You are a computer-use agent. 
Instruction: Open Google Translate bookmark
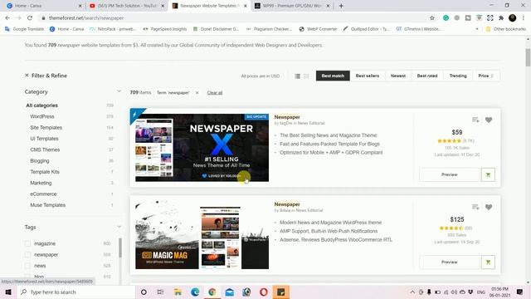pyautogui.click(x=24, y=29)
